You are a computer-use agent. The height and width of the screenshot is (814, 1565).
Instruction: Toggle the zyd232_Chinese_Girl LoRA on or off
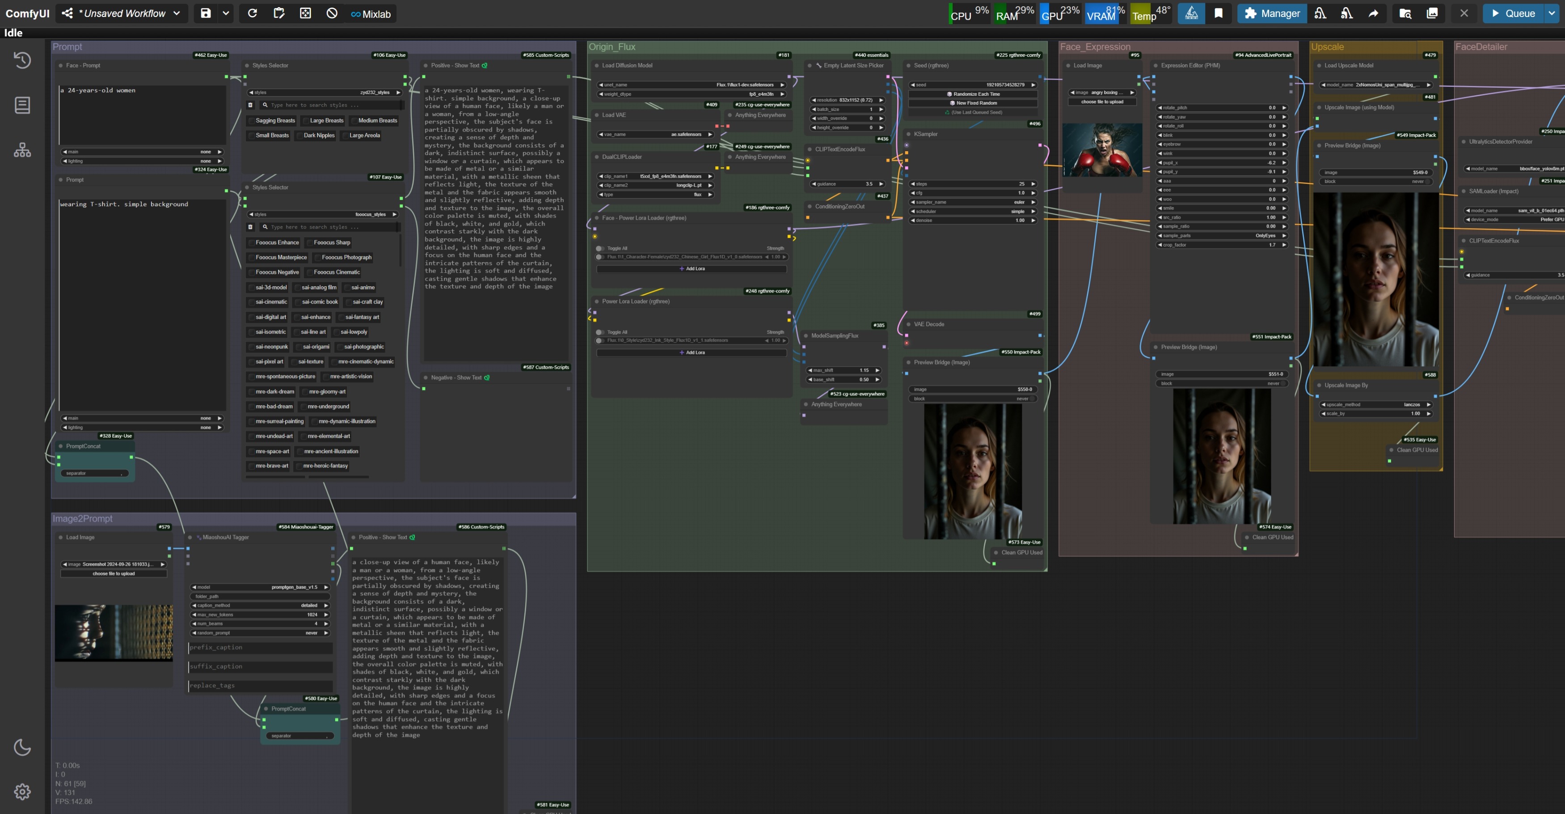(x=600, y=257)
